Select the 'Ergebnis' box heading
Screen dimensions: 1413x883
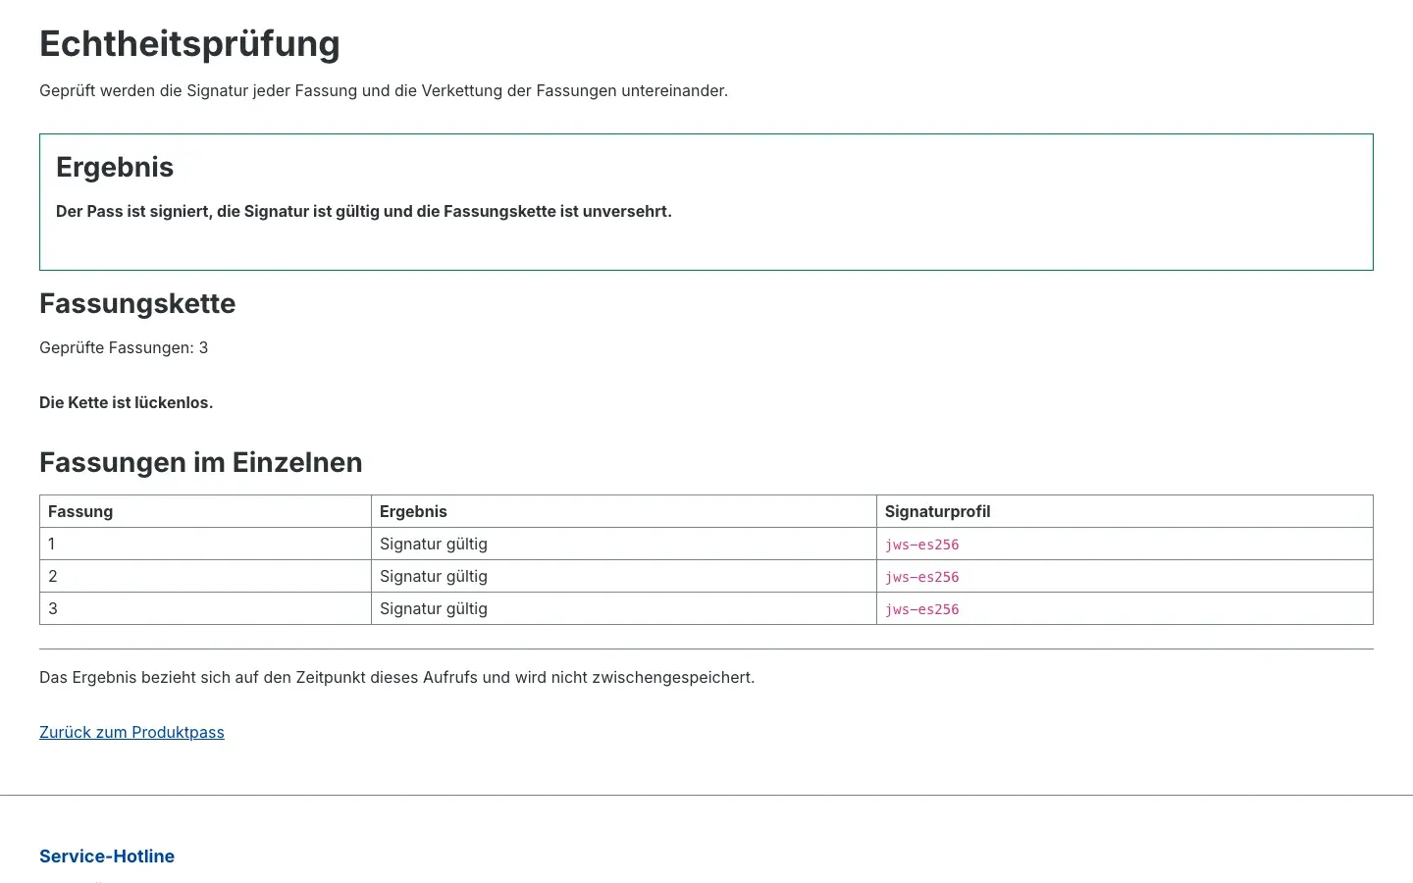(x=115, y=167)
